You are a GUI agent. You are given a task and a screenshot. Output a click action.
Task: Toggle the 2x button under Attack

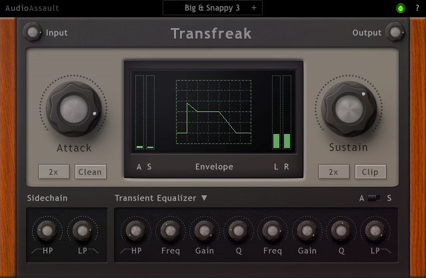[54, 172]
